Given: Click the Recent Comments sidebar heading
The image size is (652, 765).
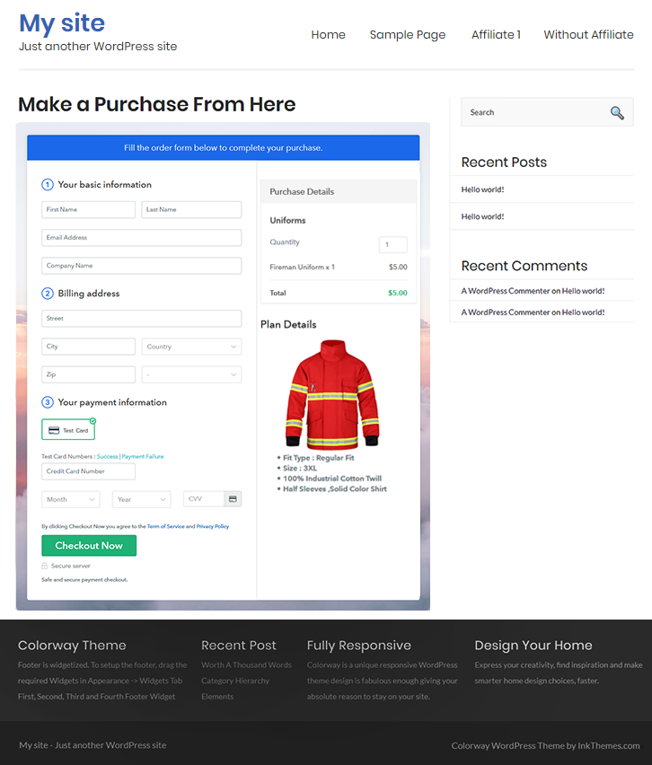Looking at the screenshot, I should coord(524,266).
